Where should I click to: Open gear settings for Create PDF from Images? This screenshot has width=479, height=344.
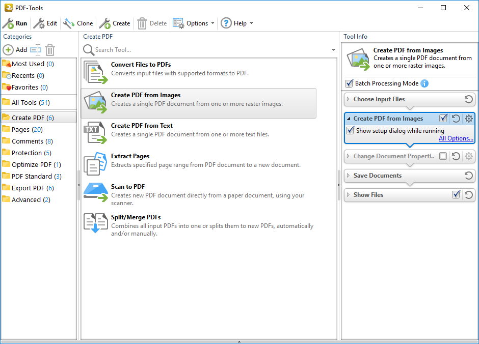(469, 119)
